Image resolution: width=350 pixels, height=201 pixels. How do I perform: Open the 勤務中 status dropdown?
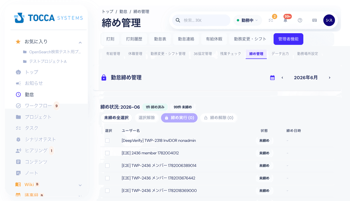pyautogui.click(x=247, y=20)
